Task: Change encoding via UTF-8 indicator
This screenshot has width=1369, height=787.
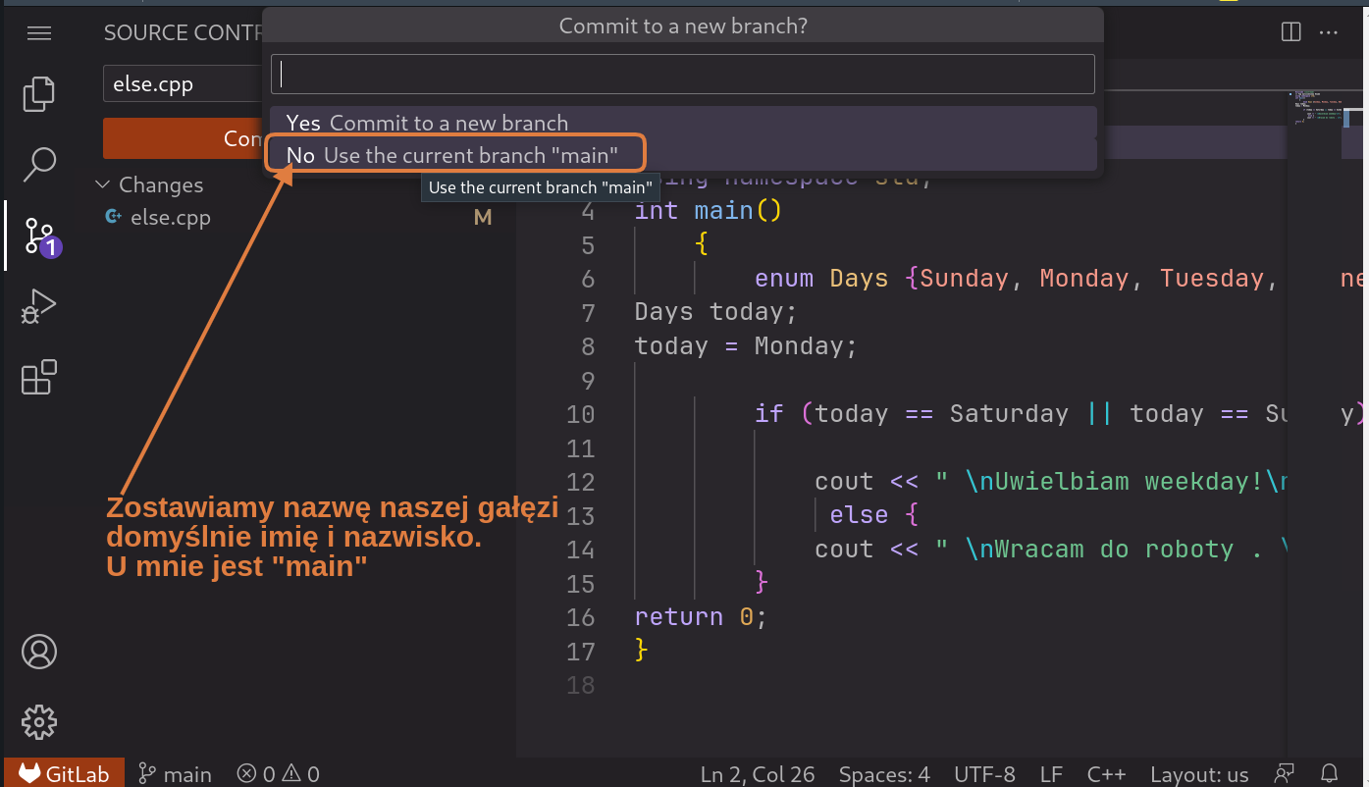Action: tap(984, 773)
